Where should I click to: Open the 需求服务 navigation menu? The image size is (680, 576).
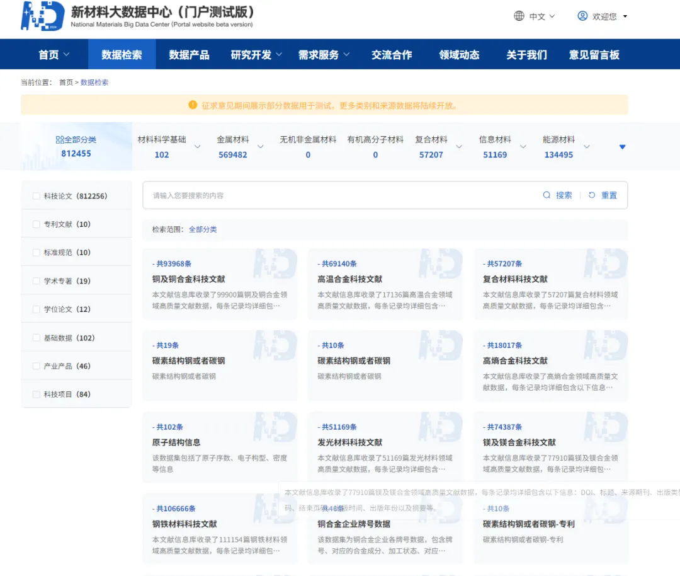coord(324,55)
